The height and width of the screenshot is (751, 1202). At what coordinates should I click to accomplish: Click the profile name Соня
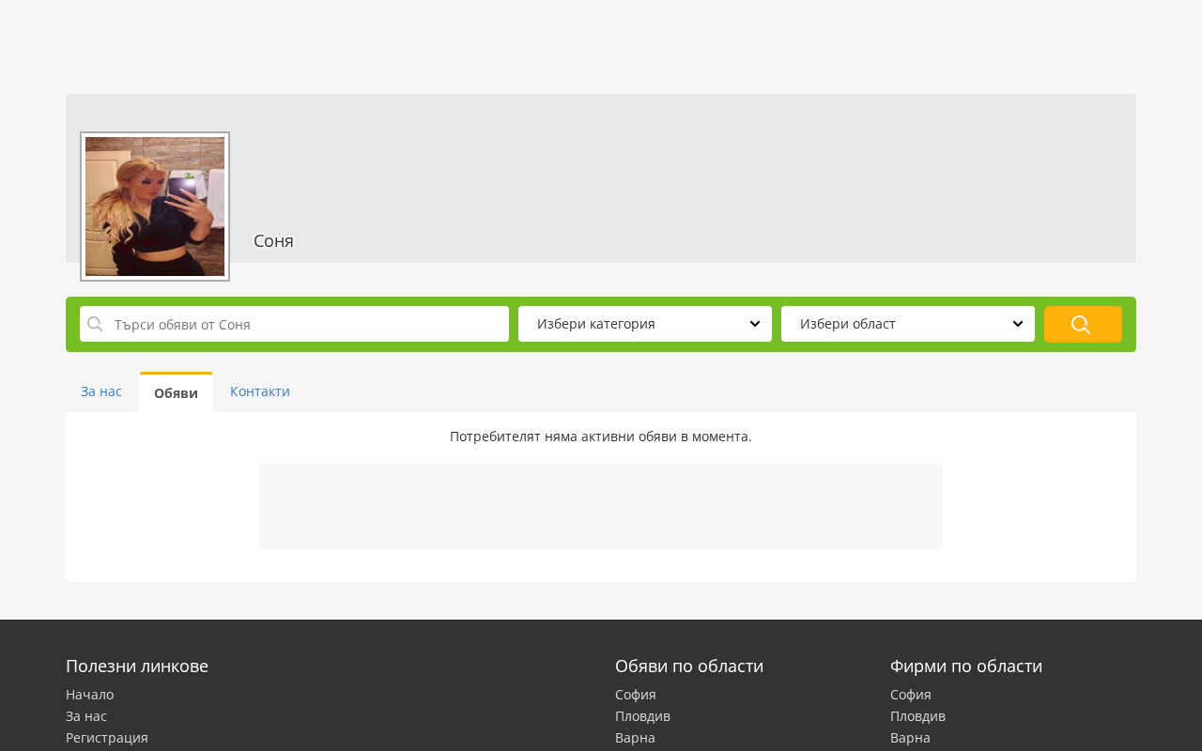click(273, 241)
